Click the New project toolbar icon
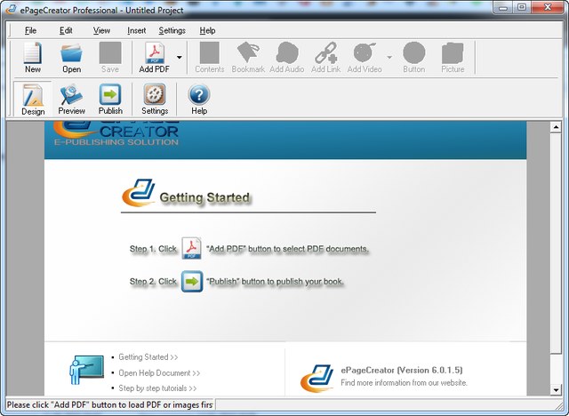The width and height of the screenshot is (569, 416). pyautogui.click(x=33, y=58)
